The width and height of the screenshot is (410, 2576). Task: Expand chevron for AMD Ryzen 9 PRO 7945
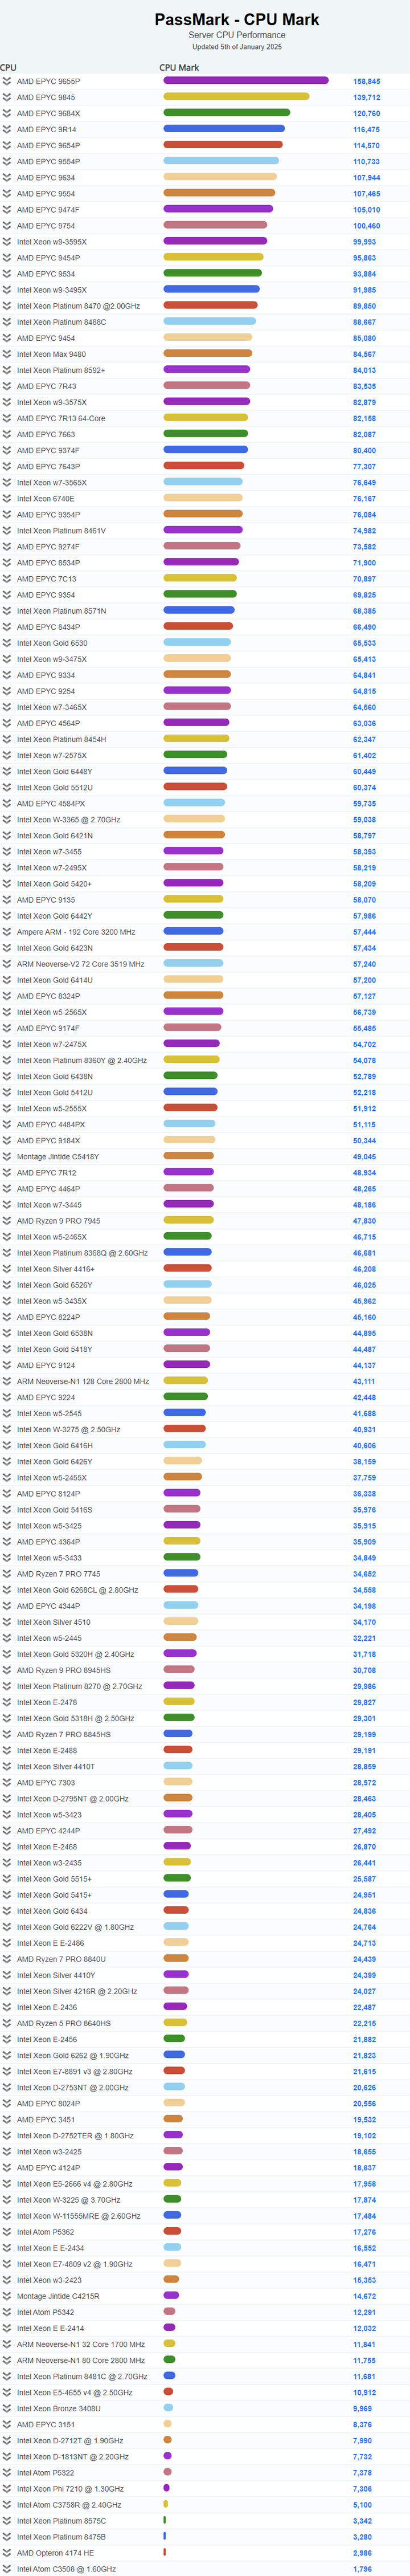tap(7, 1221)
